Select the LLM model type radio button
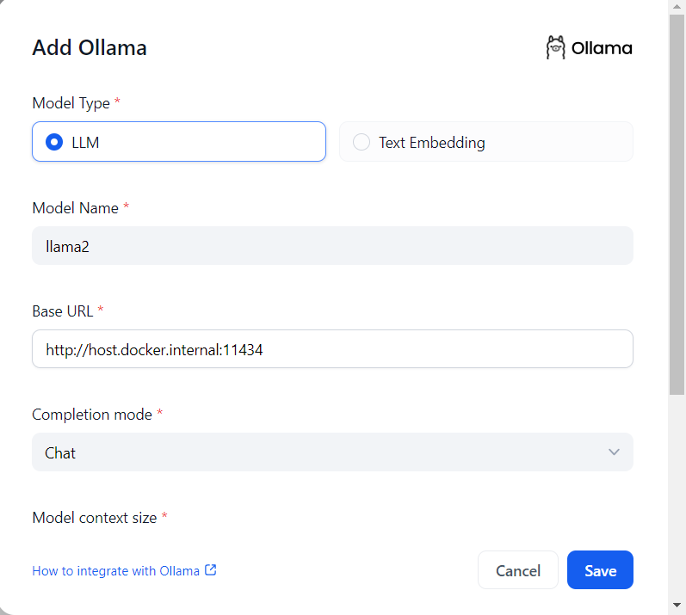Viewport: 686px width, 615px height. coord(54,142)
